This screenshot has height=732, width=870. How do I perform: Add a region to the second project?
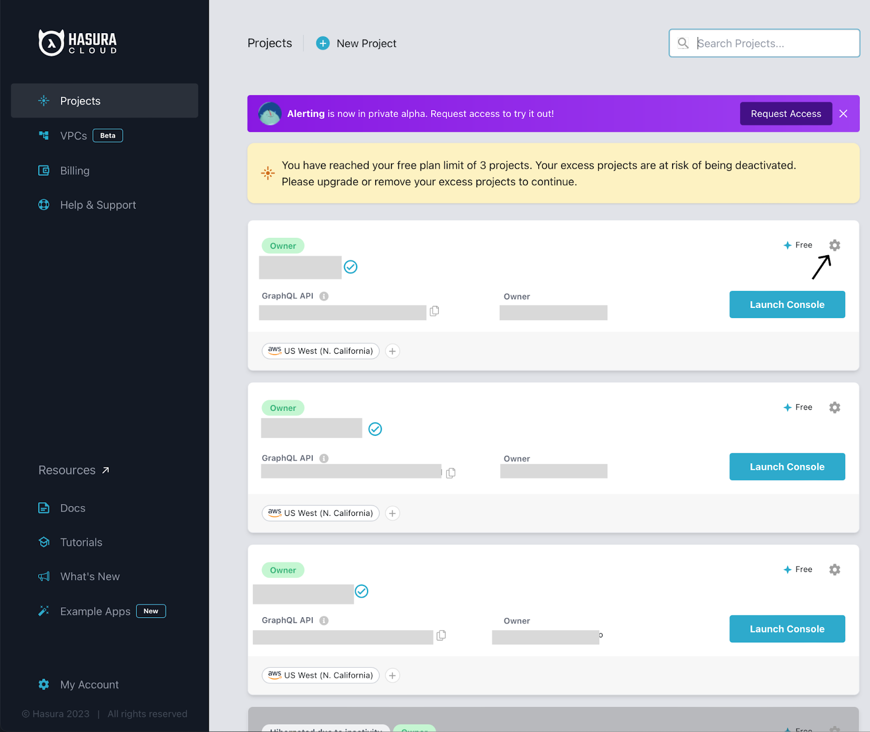pos(393,513)
